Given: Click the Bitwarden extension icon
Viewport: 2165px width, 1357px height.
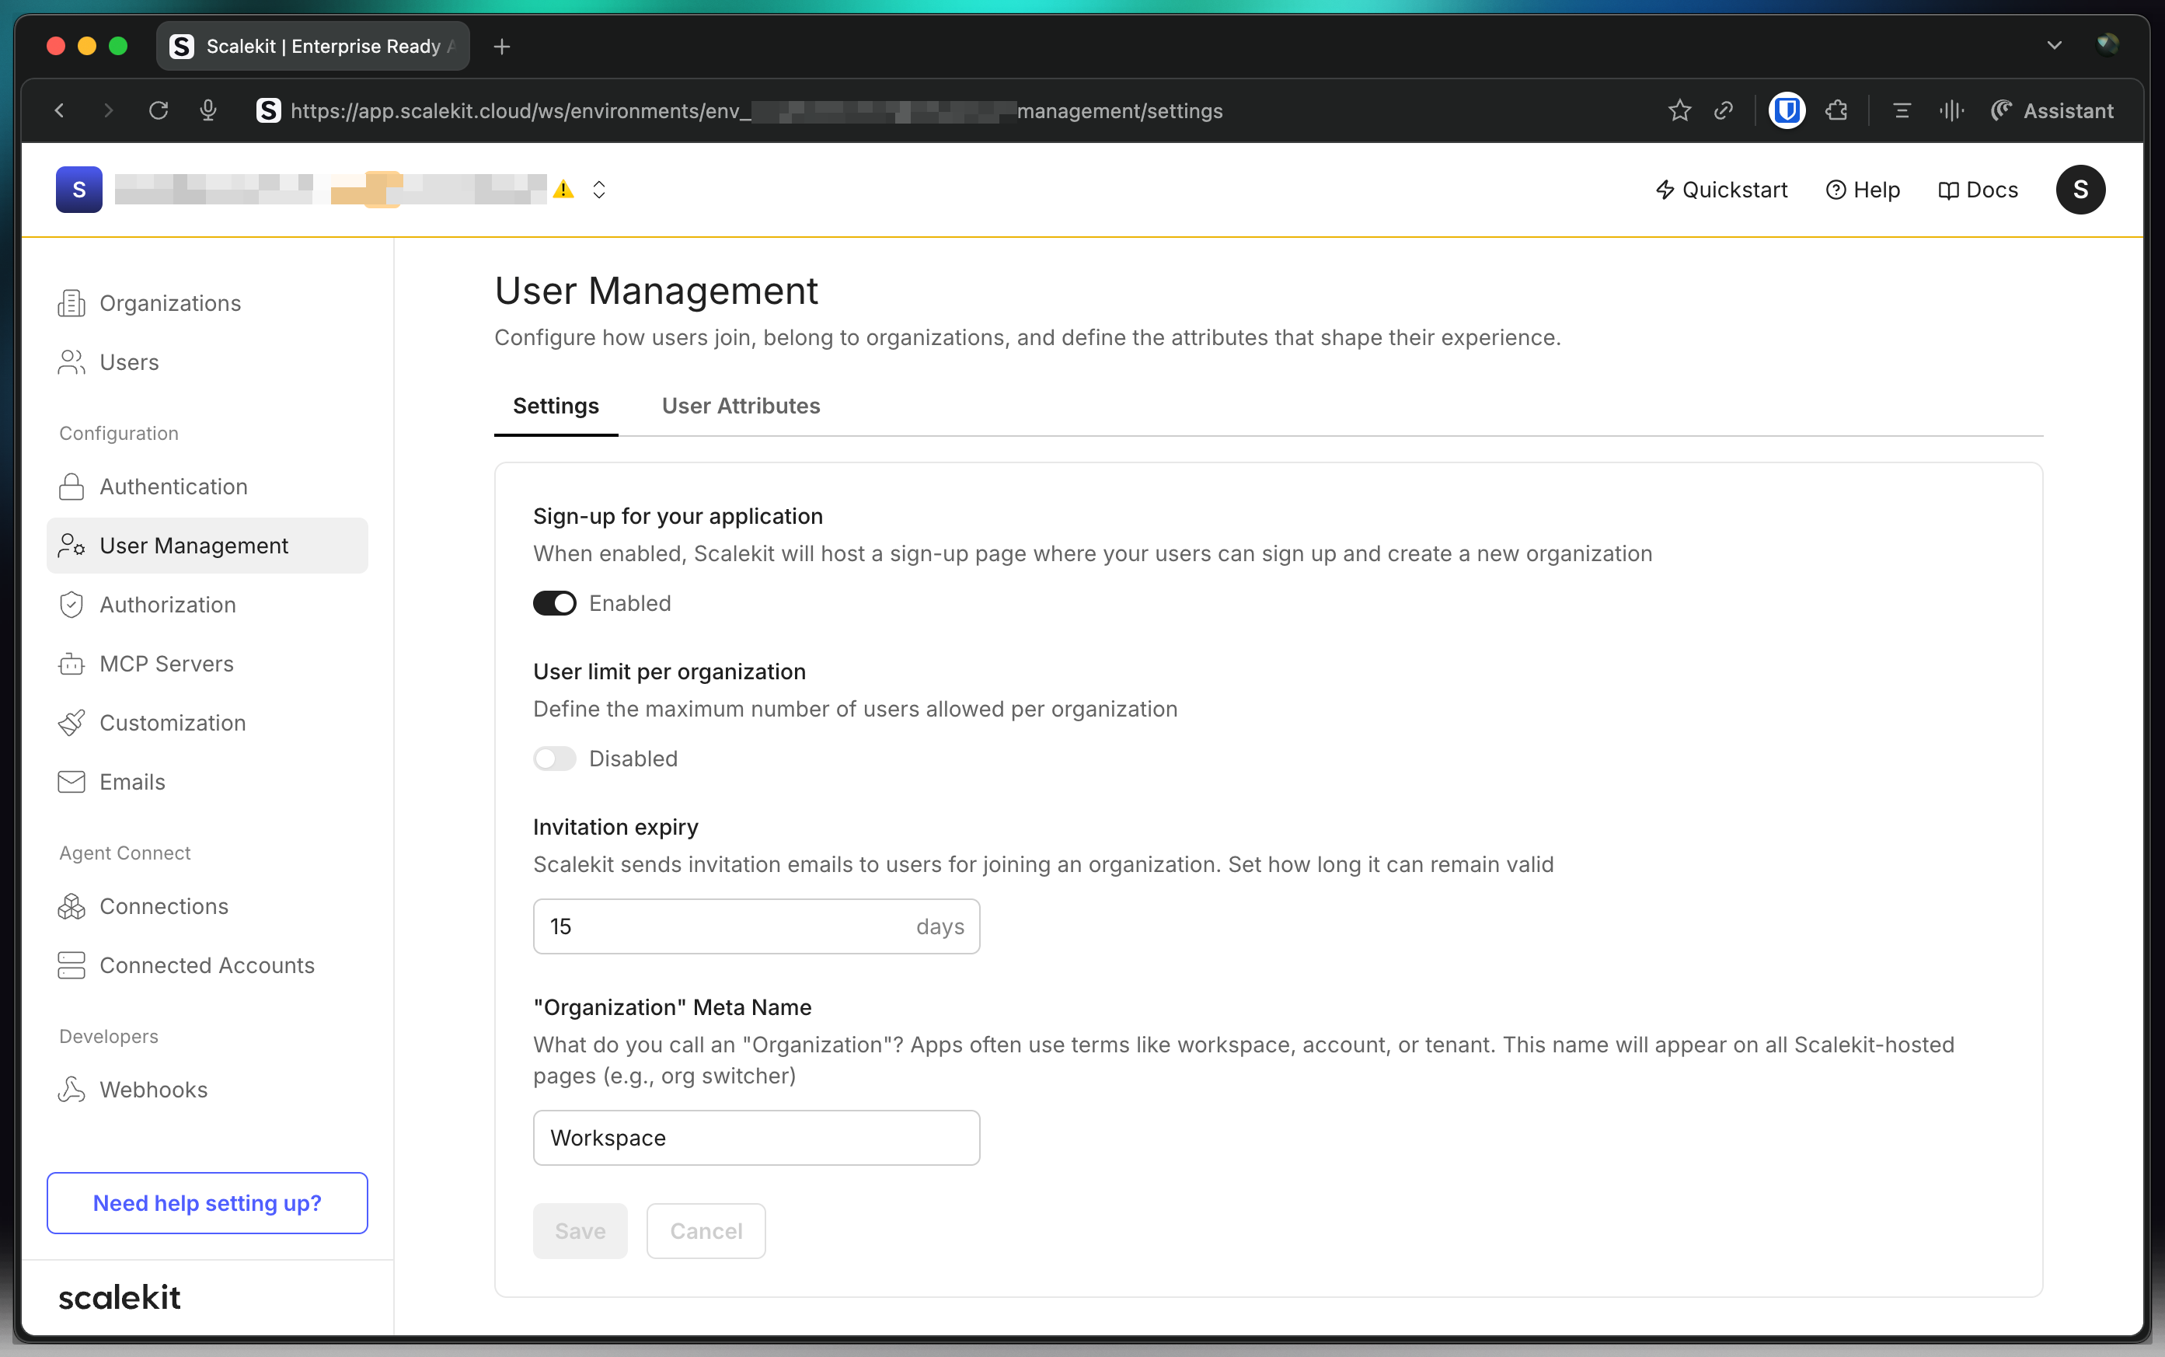Looking at the screenshot, I should click(x=1786, y=110).
